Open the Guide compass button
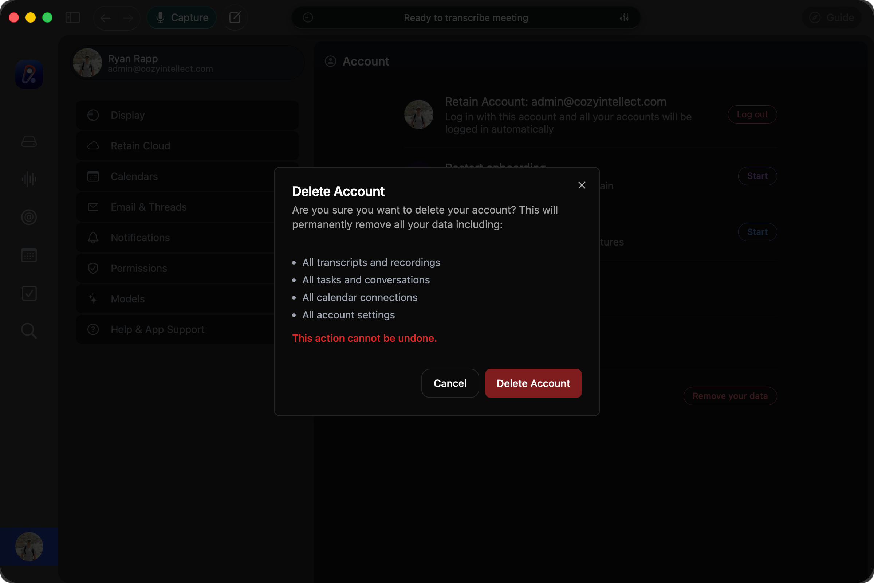Screen dimensions: 874x583 point(832,17)
